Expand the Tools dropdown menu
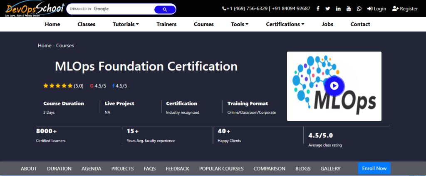426x176 pixels. (240, 24)
